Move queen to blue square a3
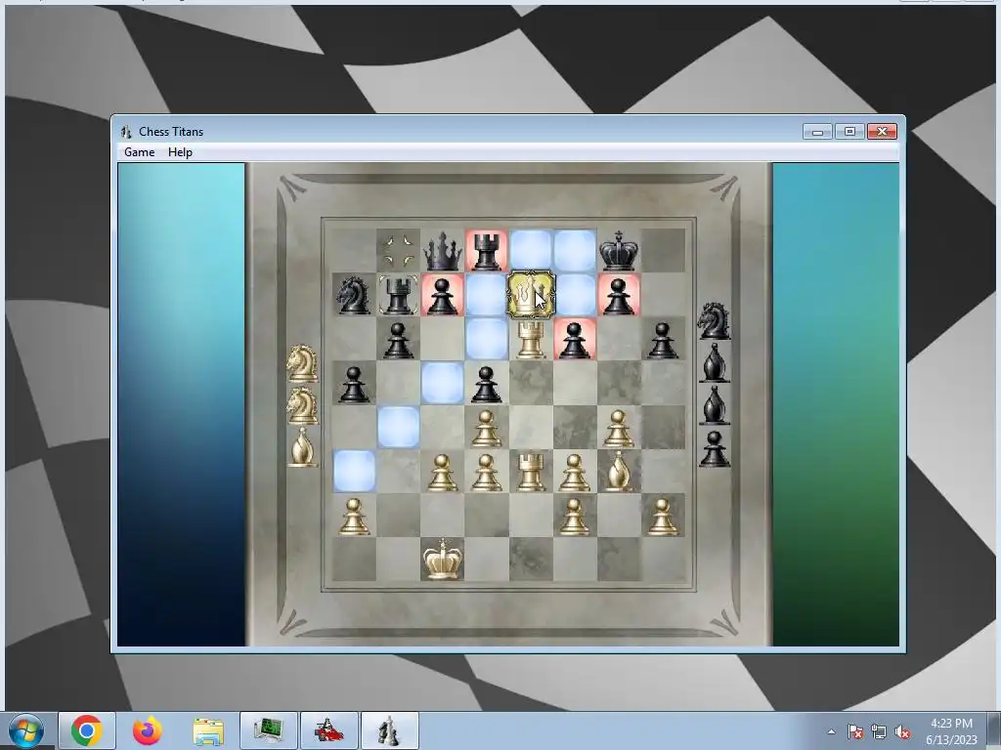Screen dimensions: 1001x750 point(354,472)
